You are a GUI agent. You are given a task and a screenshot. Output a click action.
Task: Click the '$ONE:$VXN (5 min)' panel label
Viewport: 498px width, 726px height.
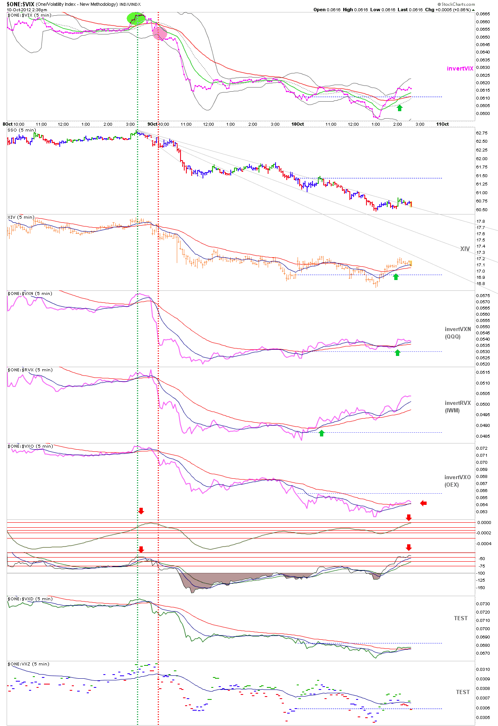(30, 293)
